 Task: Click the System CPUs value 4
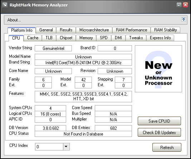click(50, 108)
